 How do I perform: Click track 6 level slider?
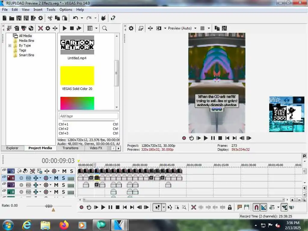[x=71, y=179]
